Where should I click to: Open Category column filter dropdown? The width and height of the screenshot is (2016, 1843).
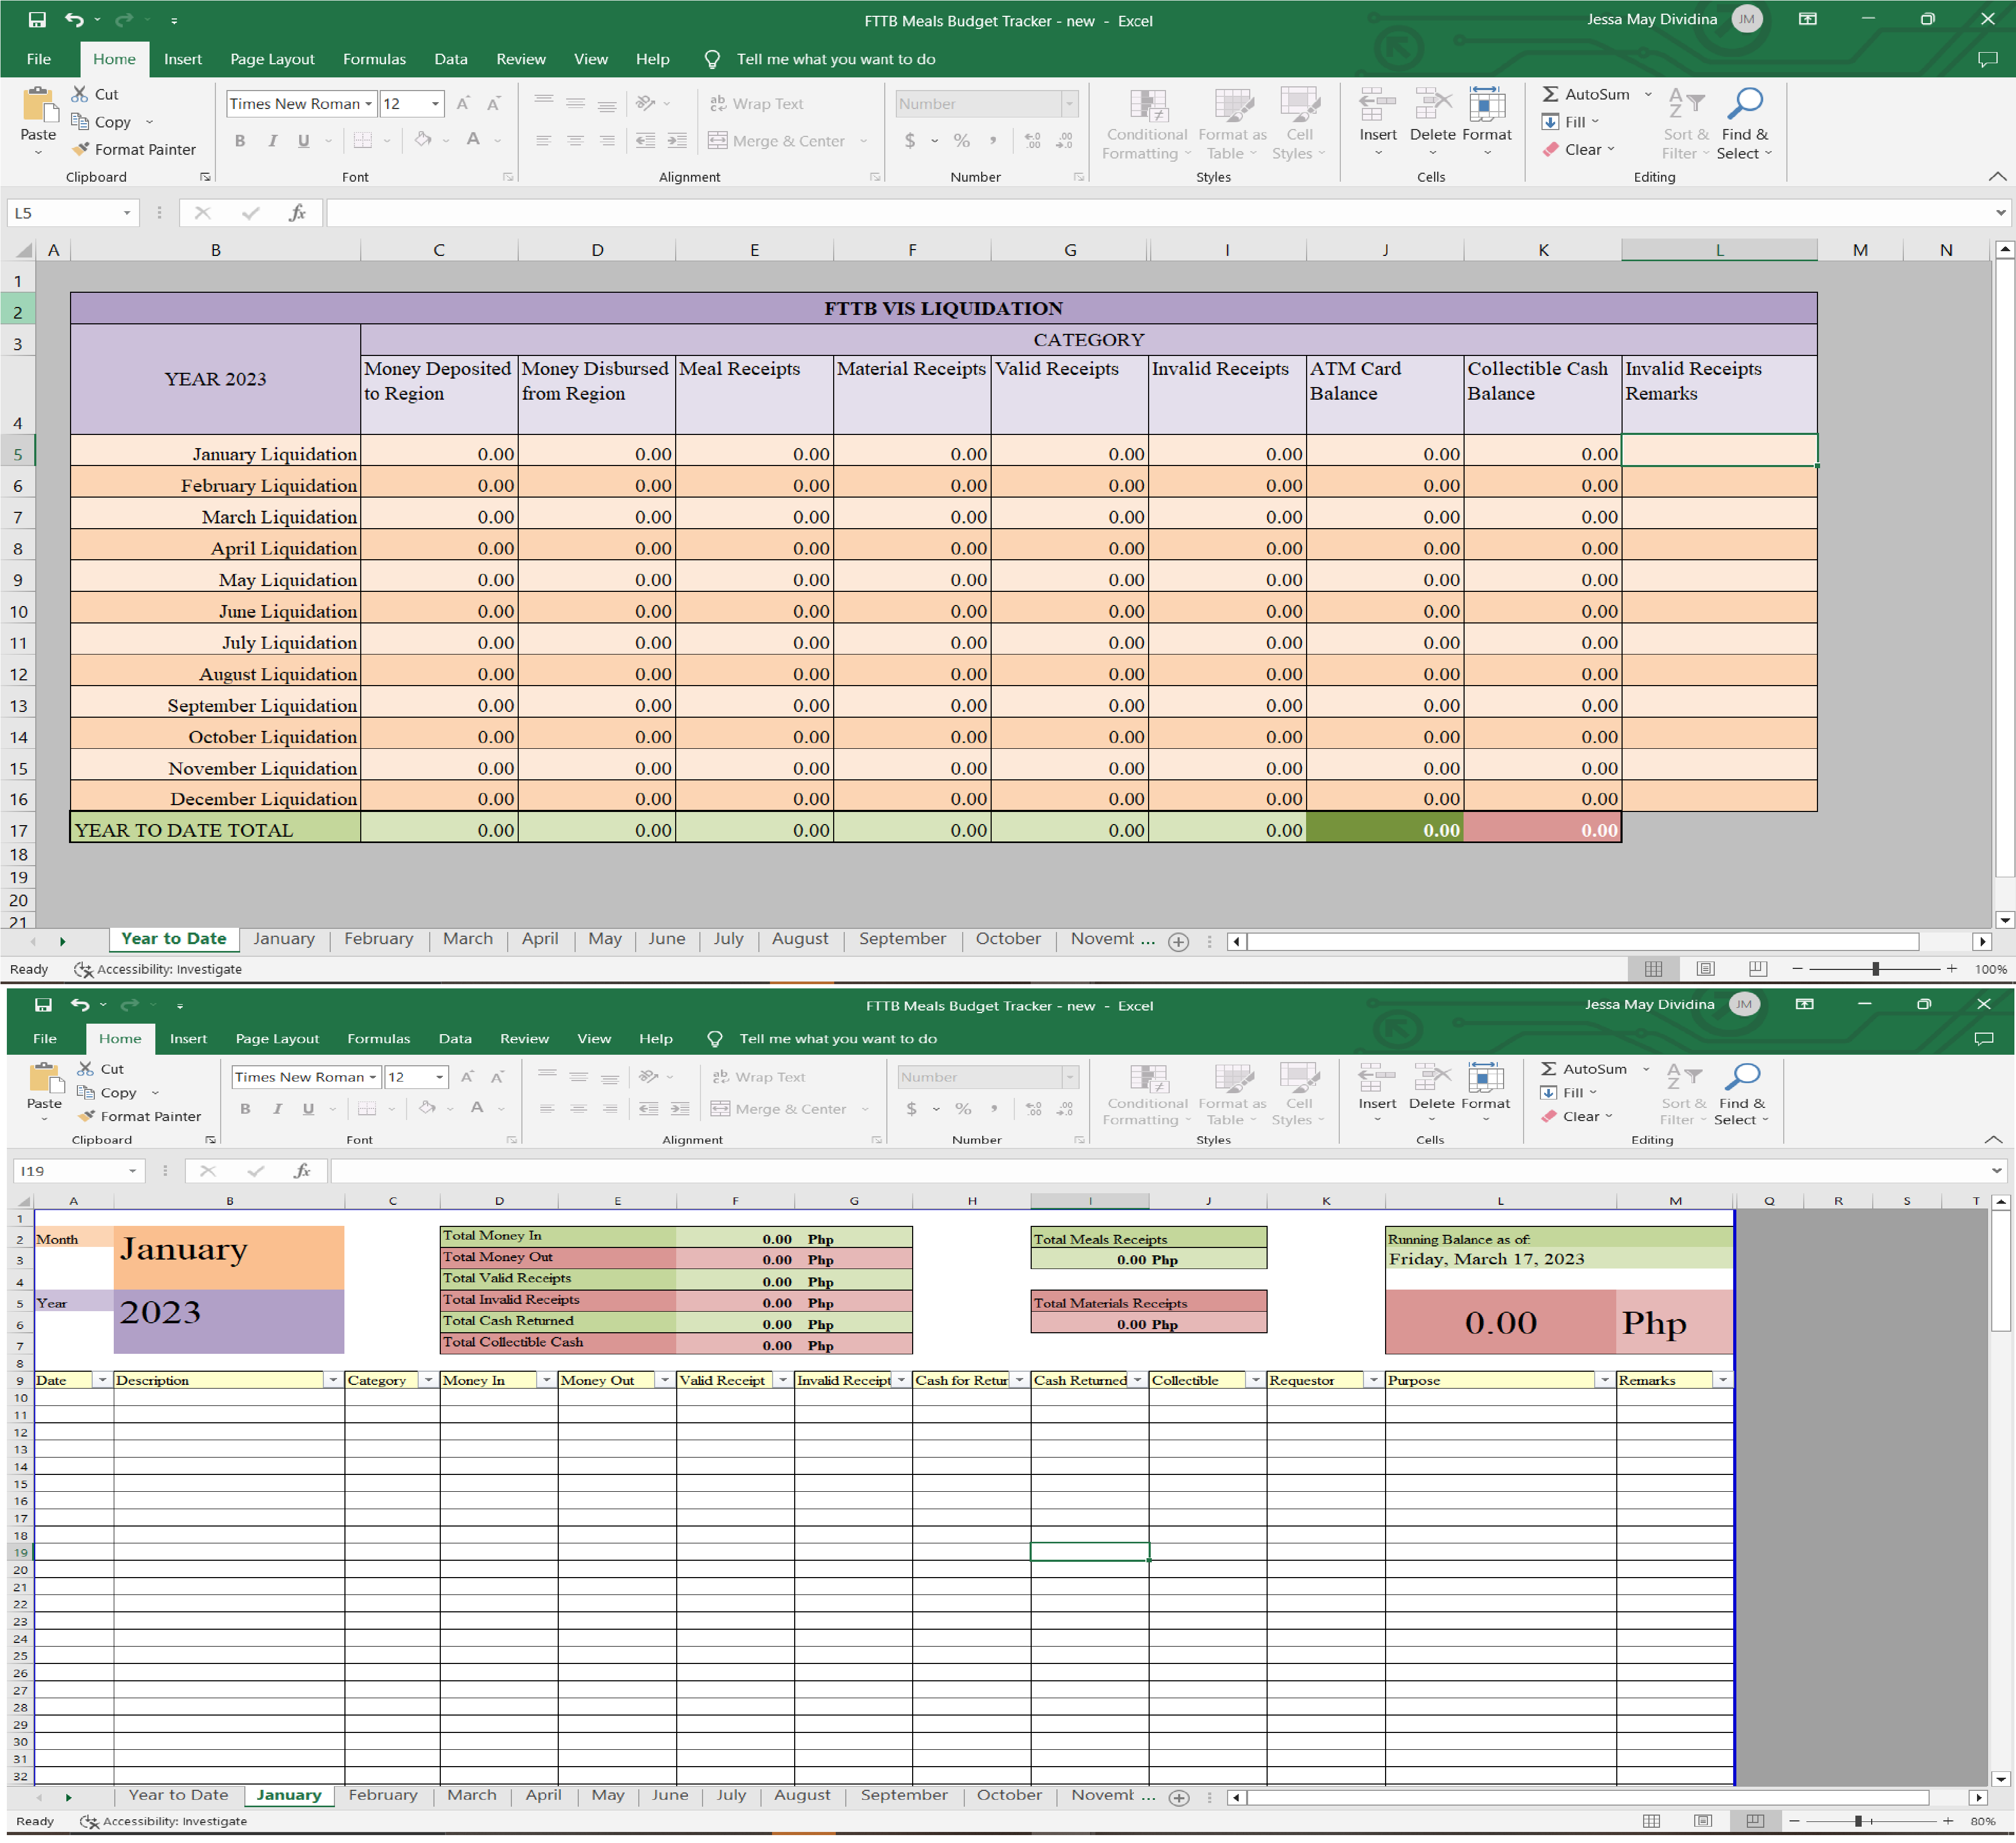[428, 1379]
